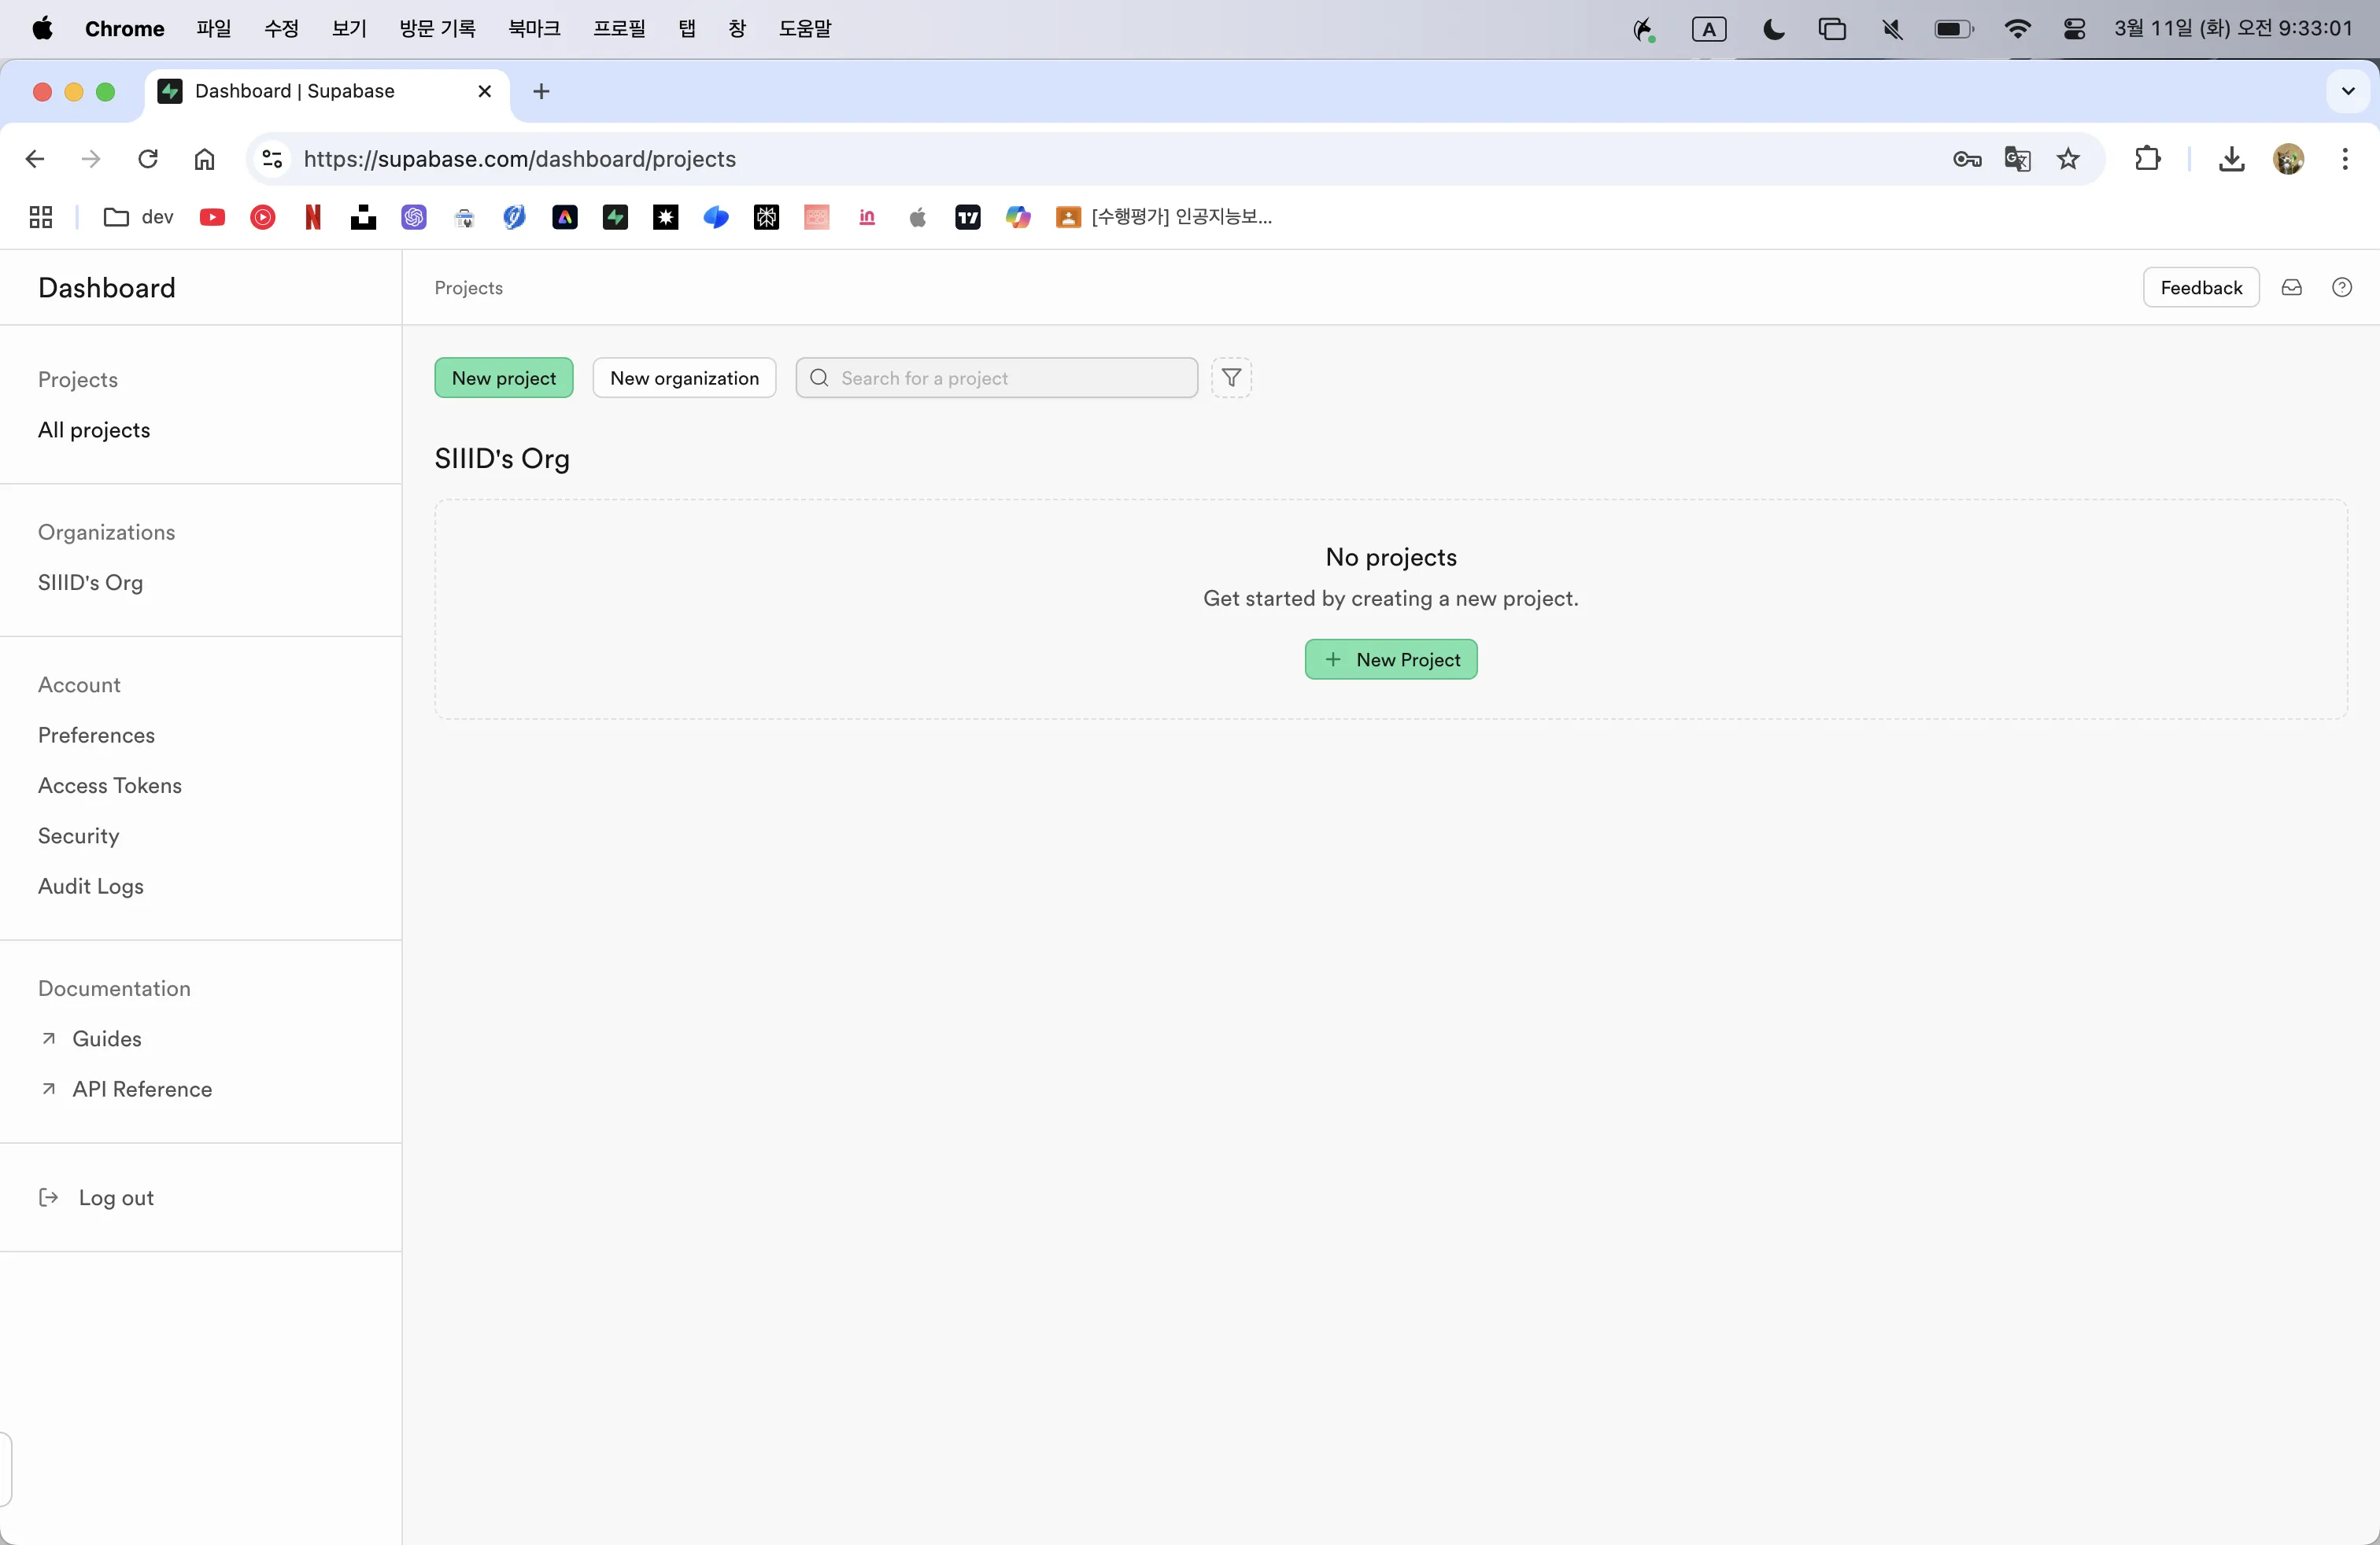The height and width of the screenshot is (1545, 2380).
Task: Open the inbox notifications icon
Action: point(2291,288)
